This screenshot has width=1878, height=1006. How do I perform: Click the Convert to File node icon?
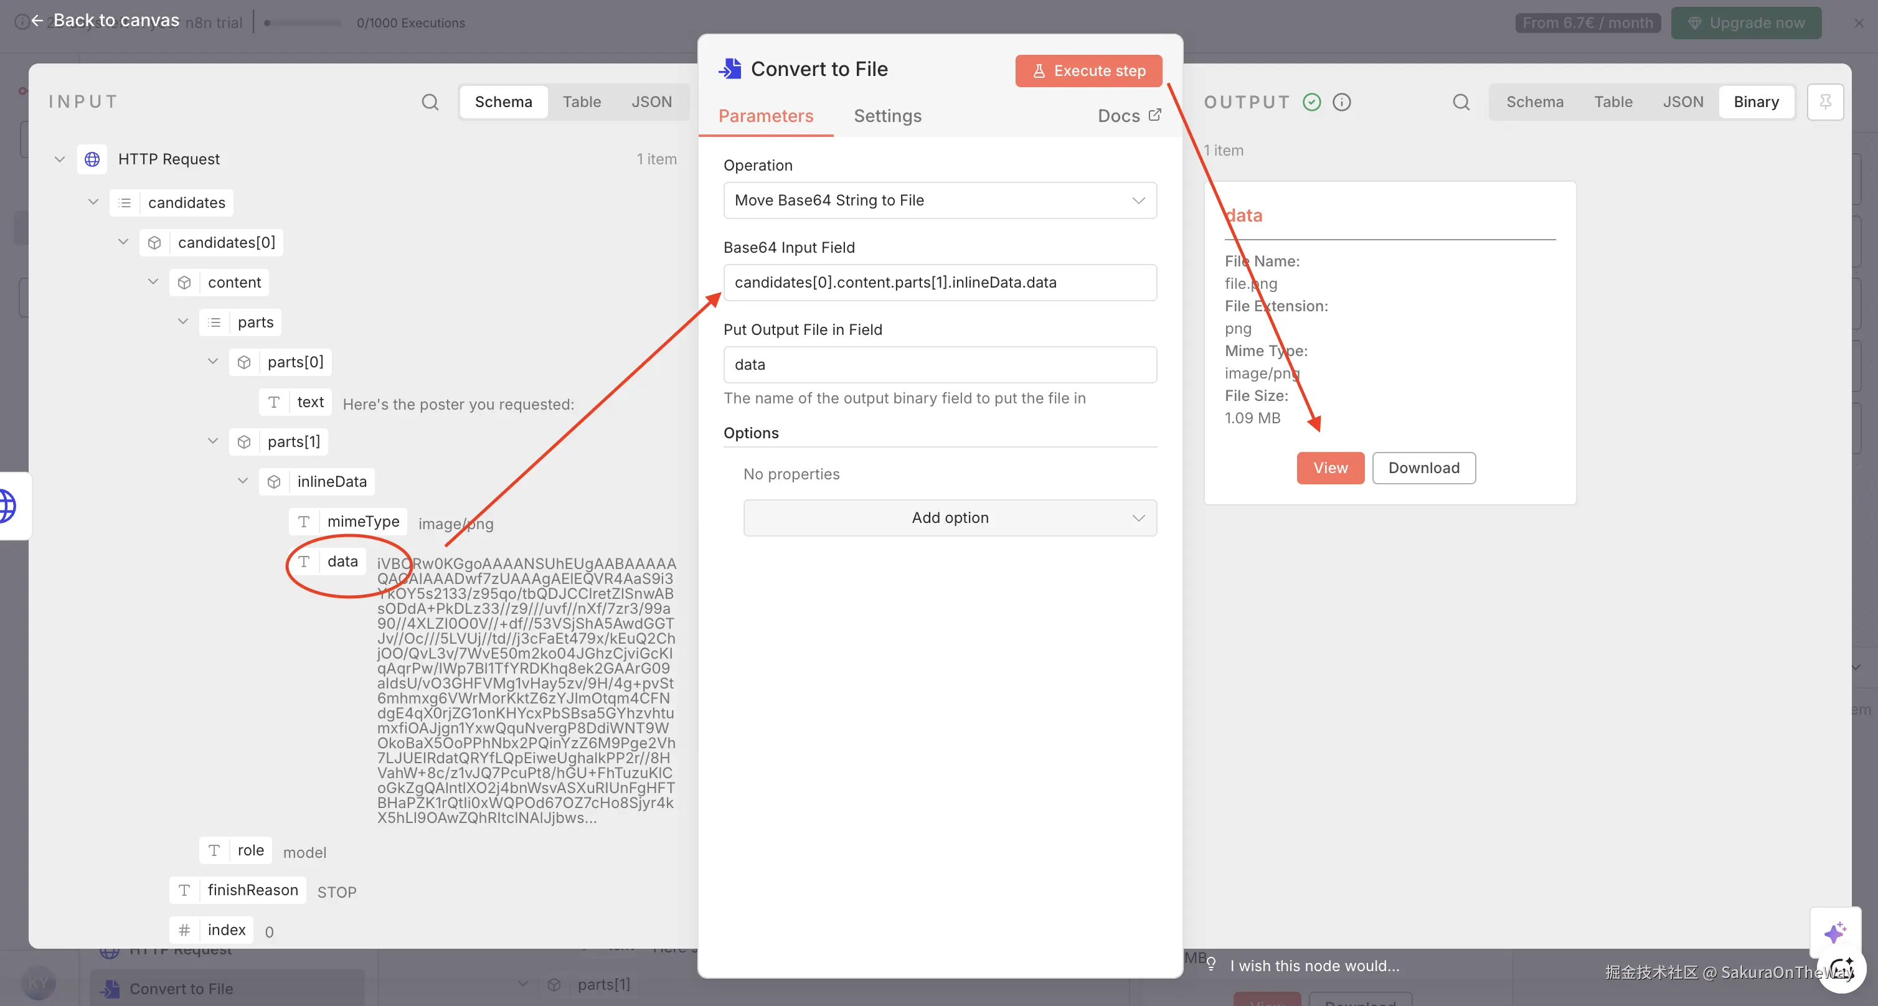click(730, 68)
